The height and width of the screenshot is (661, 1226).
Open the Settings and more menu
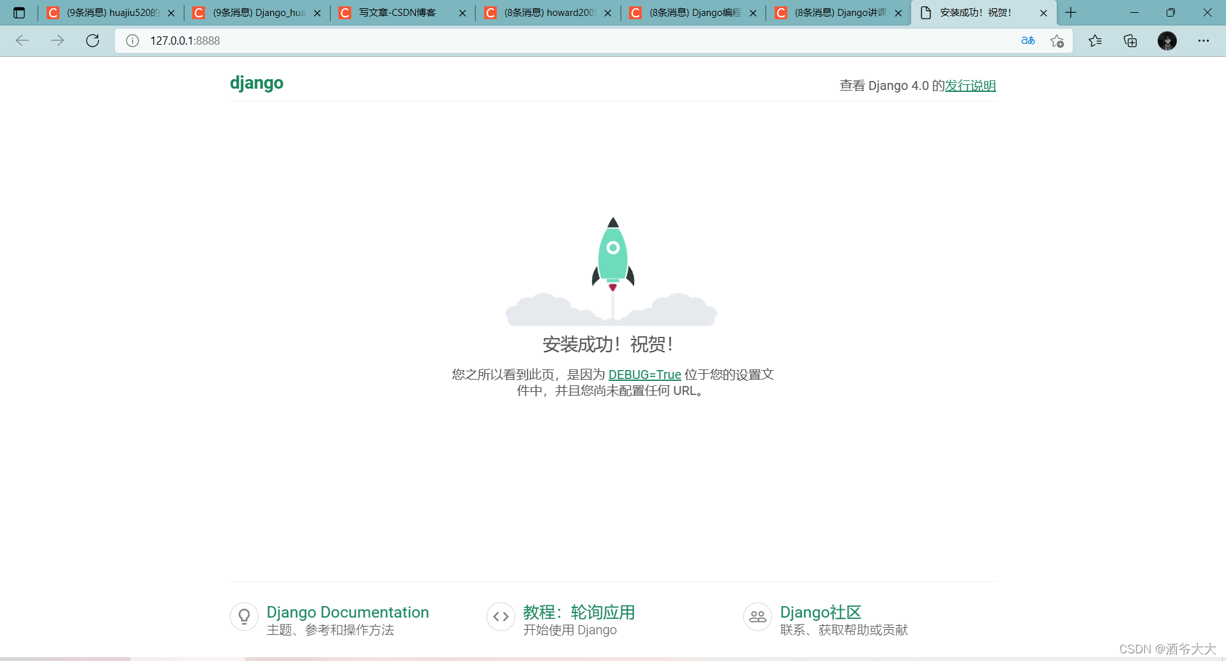(1204, 41)
